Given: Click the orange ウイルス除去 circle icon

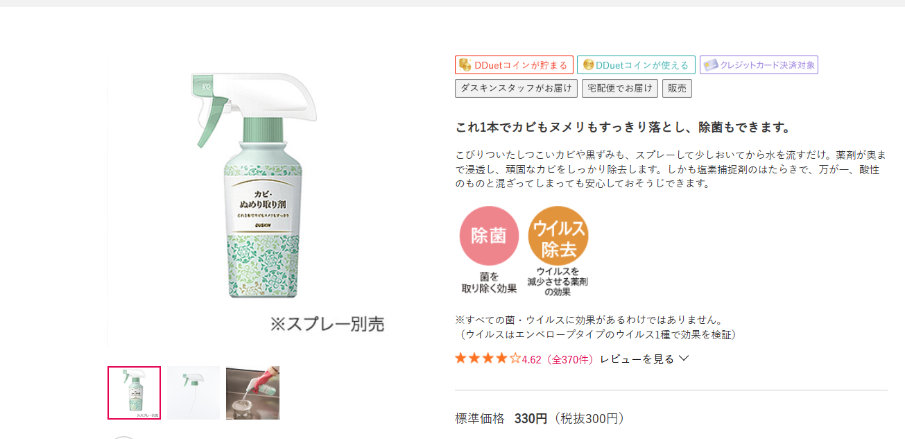Looking at the screenshot, I should click(558, 236).
